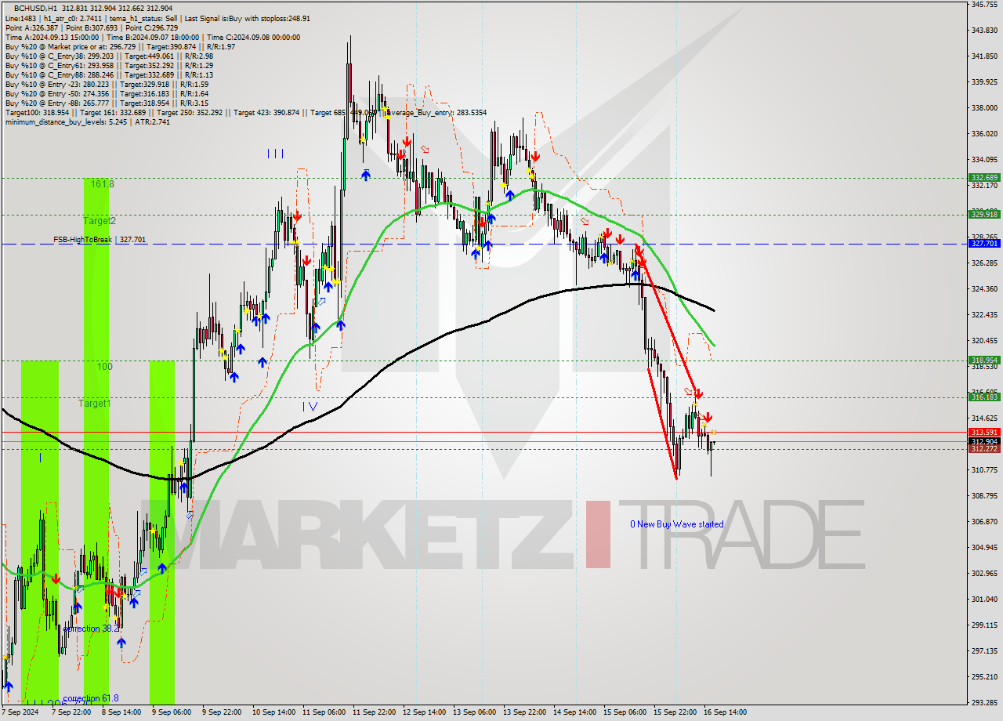Click the '12 Sep 14:00' time axis label
The width and height of the screenshot is (1003, 721).
[x=424, y=712]
